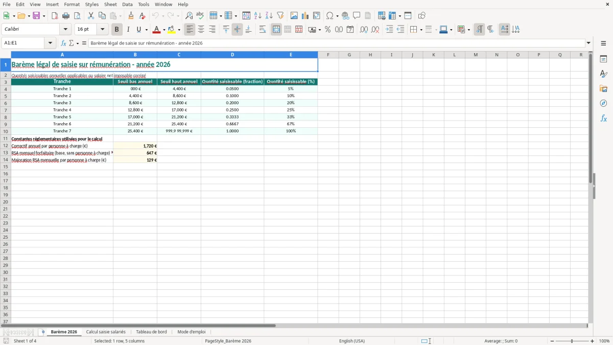This screenshot has width=613, height=345.
Task: Switch to Calcul saisie salariés sheet tab
Action: click(106, 332)
